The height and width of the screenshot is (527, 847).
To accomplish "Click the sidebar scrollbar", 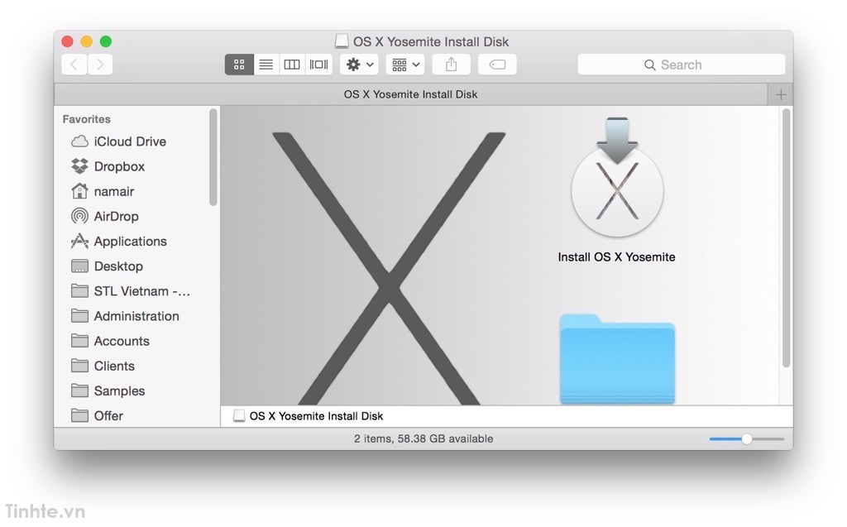I will tap(213, 156).
